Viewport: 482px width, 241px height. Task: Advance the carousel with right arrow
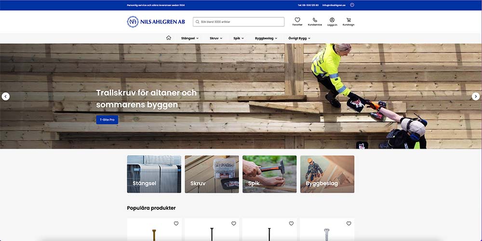pyautogui.click(x=476, y=96)
